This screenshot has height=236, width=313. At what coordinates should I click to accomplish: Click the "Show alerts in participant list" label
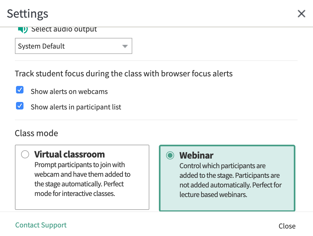coord(76,107)
